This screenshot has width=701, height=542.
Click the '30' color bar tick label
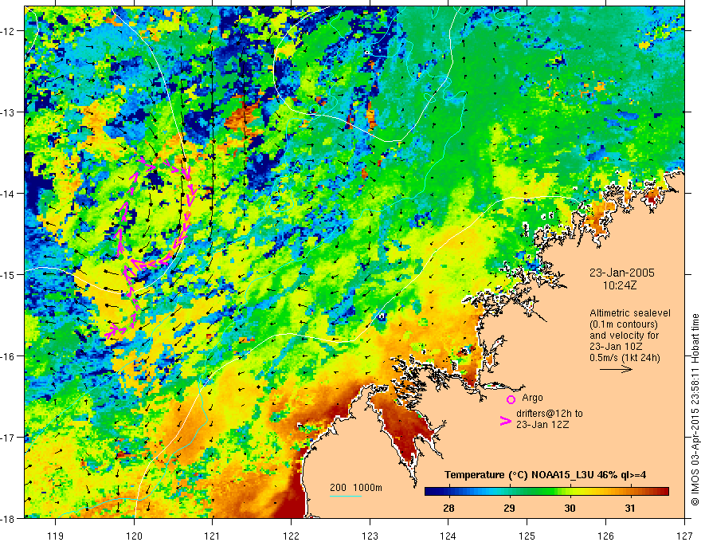click(x=570, y=509)
